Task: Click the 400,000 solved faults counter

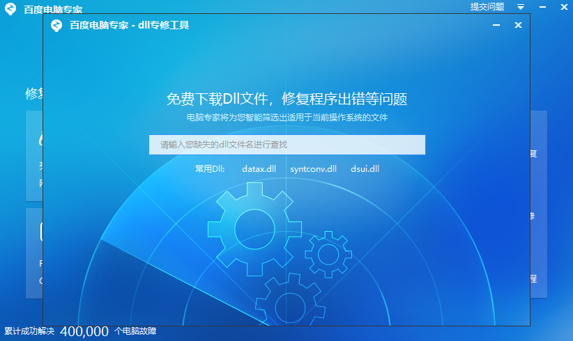Action: (84, 331)
